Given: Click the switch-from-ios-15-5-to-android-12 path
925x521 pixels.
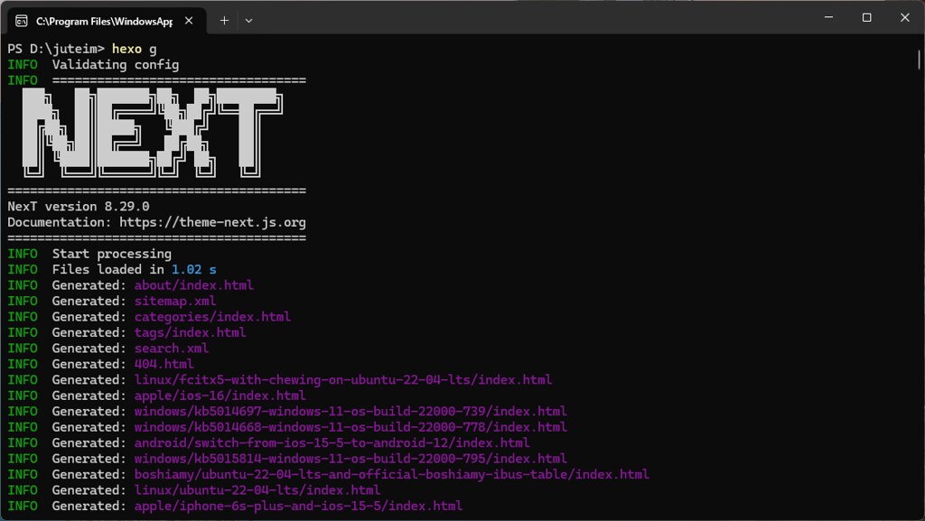Looking at the screenshot, I should click(332, 442).
